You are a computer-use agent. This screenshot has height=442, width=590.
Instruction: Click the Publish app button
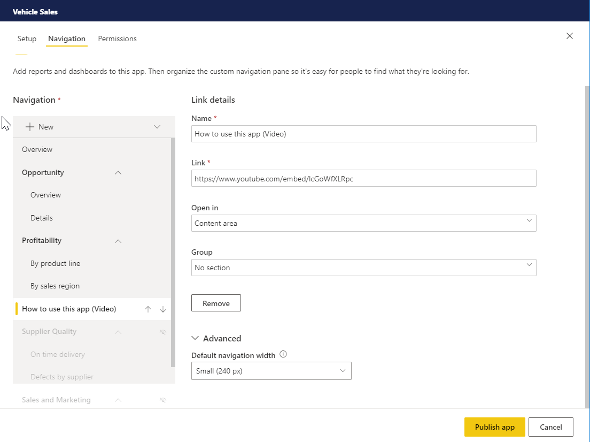tap(494, 426)
